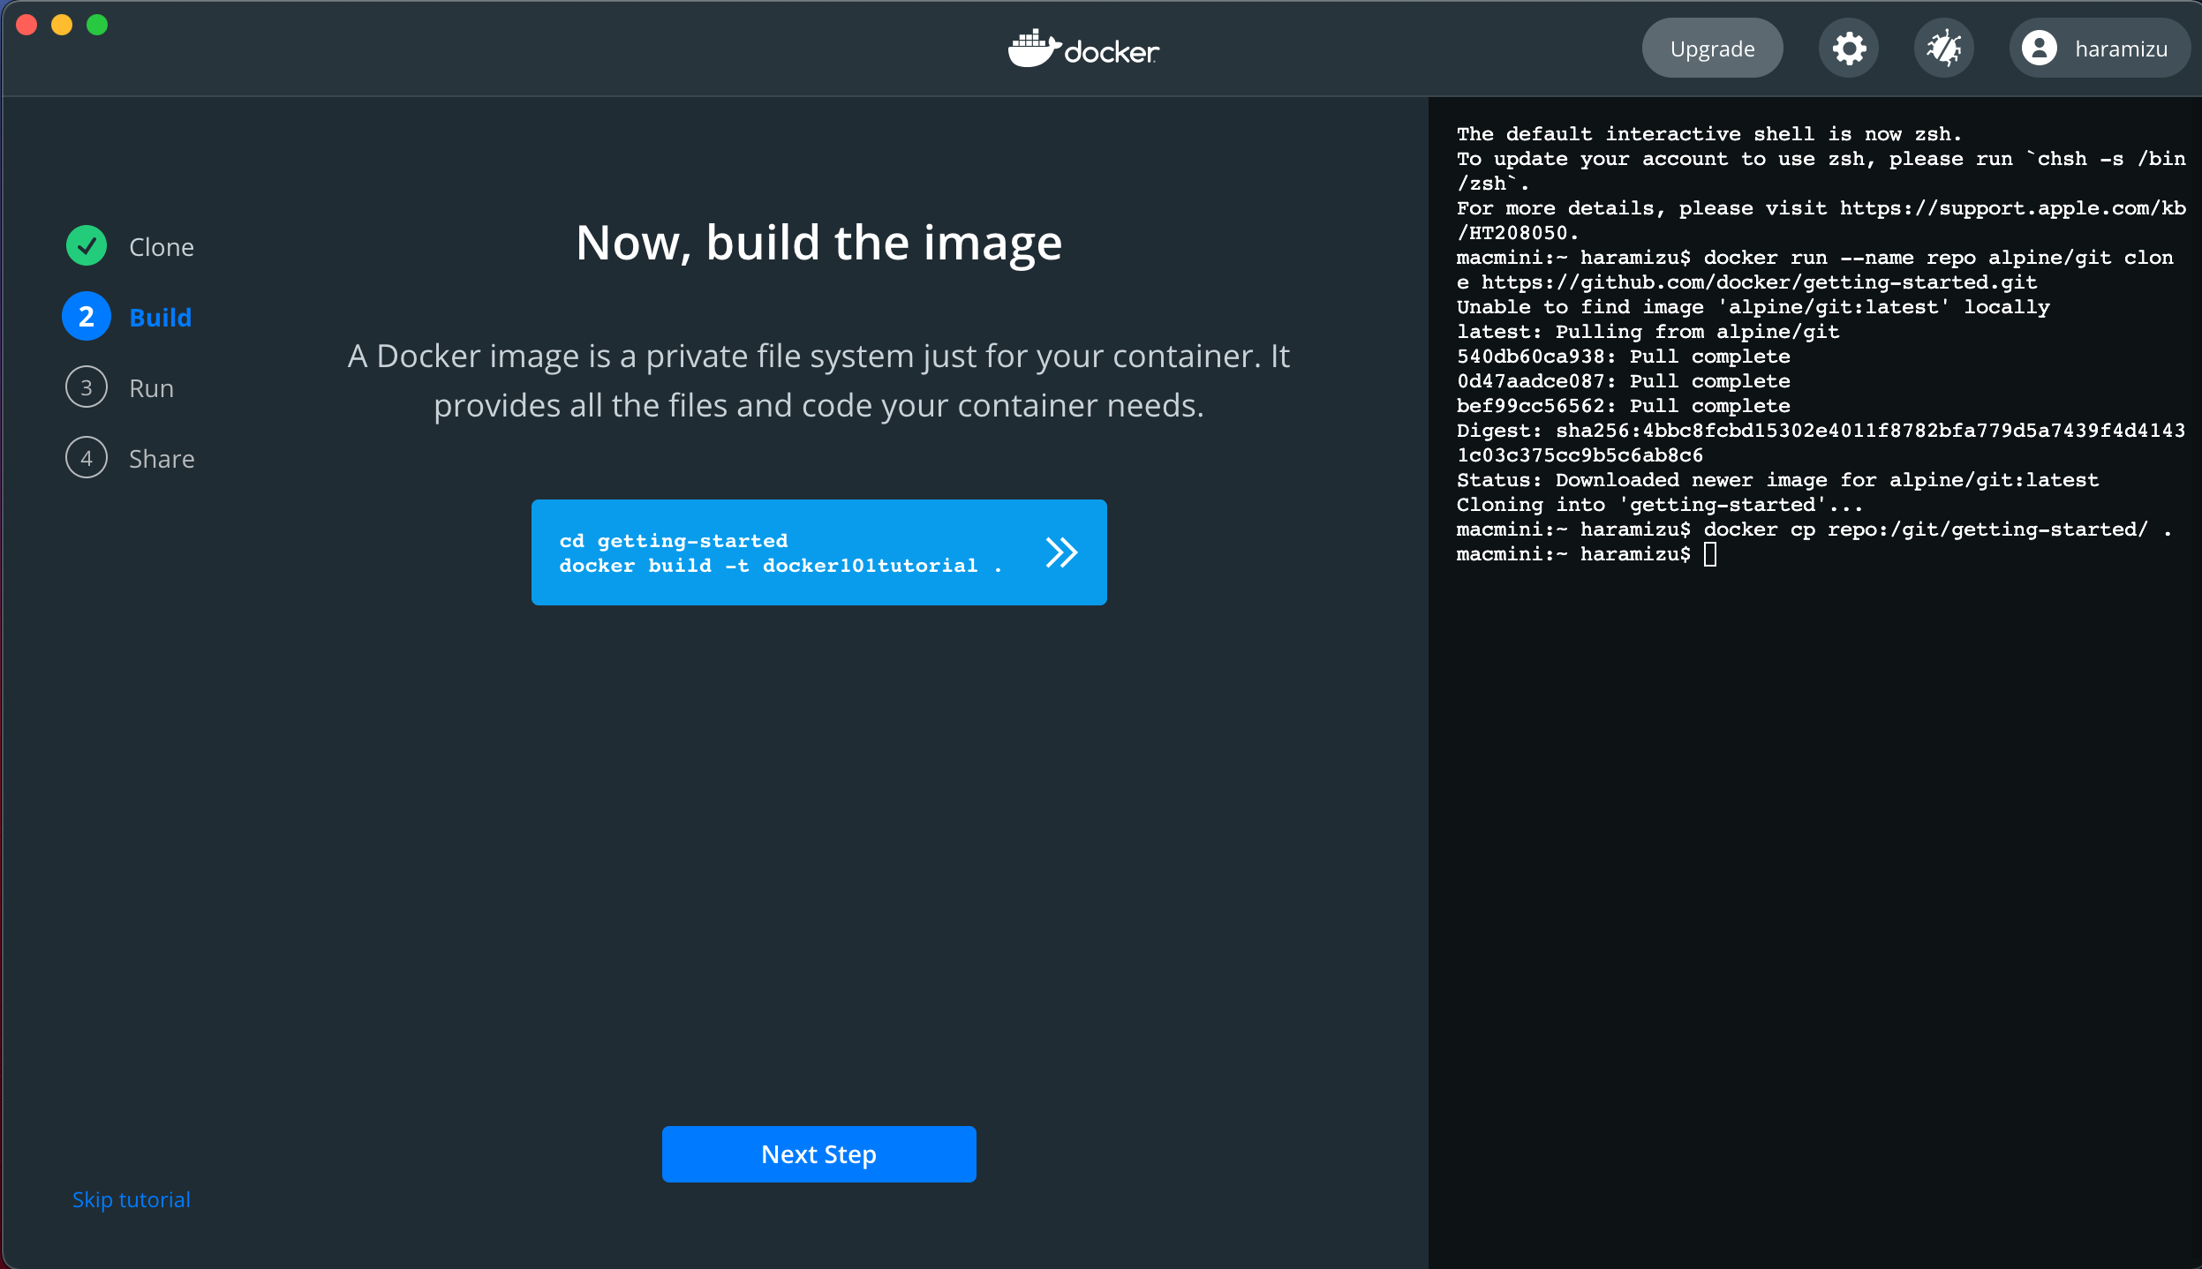This screenshot has width=2202, height=1269.
Task: Click the Run step circle icon
Action: pyautogui.click(x=87, y=387)
